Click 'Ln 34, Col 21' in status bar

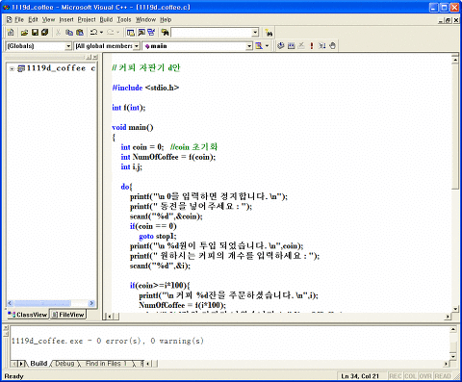pyautogui.click(x=360, y=376)
